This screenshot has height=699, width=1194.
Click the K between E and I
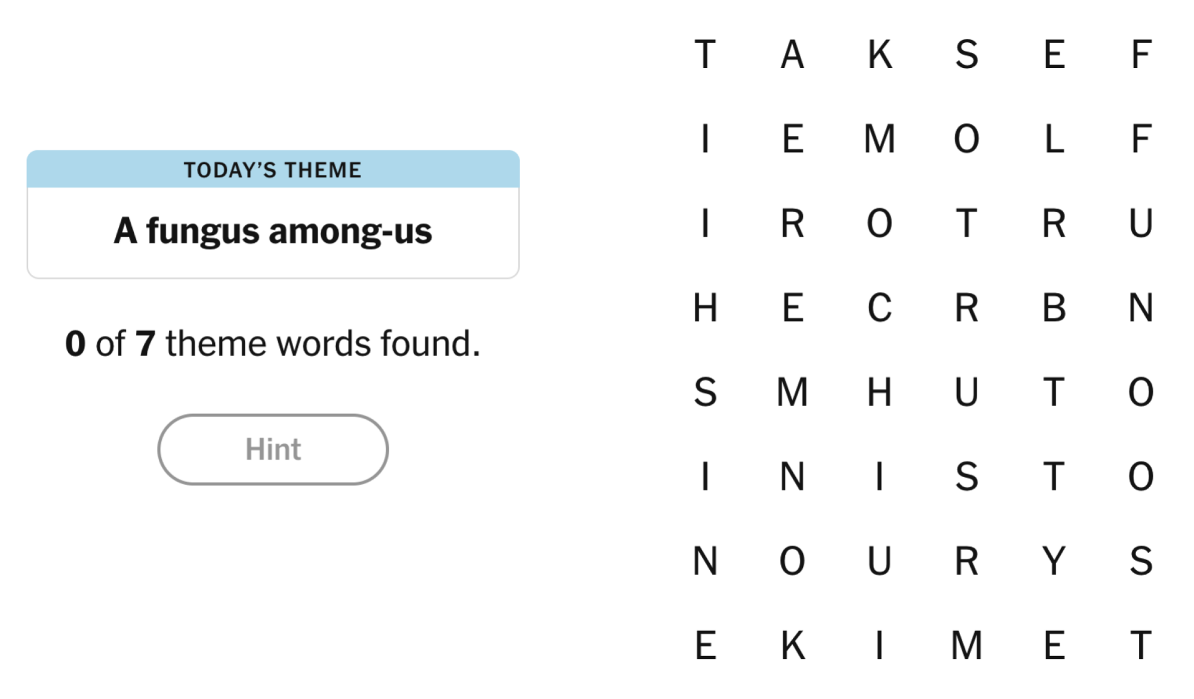click(792, 645)
